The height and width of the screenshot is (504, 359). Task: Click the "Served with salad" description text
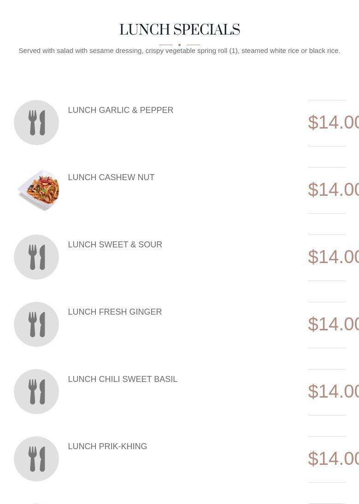point(179,51)
